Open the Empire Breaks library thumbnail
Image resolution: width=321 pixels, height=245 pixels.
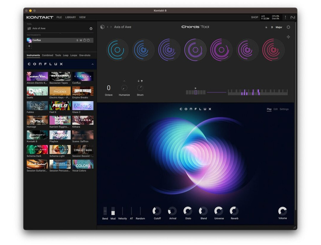[x=83, y=91]
